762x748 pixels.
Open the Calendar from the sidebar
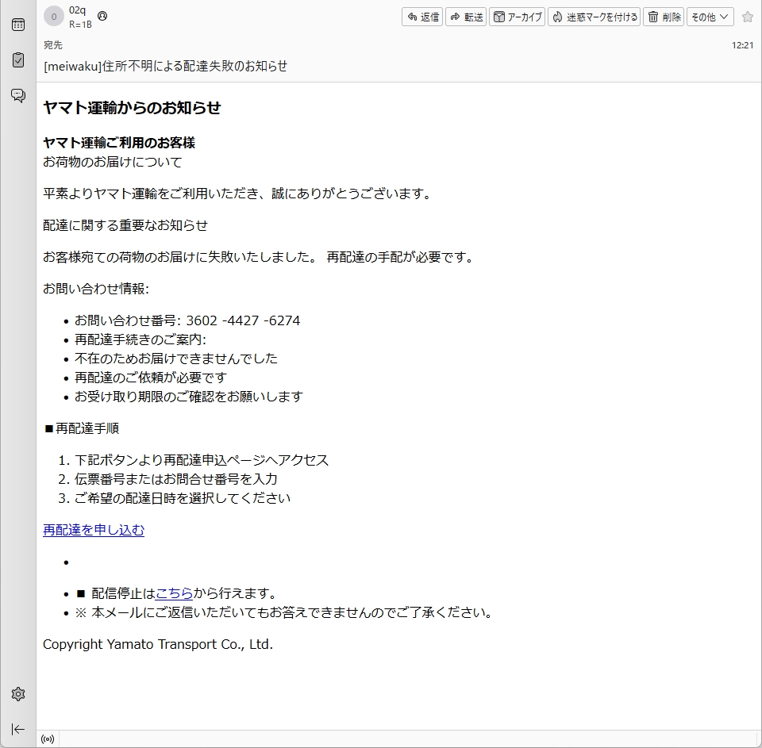pyautogui.click(x=17, y=25)
